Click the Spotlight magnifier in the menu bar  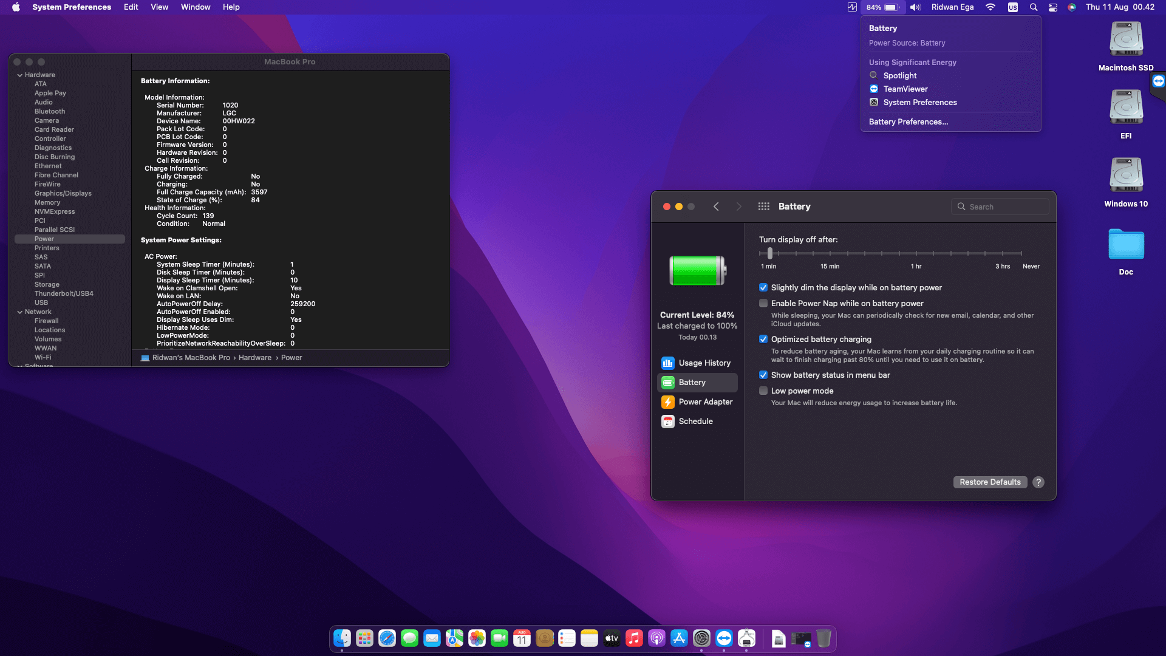(x=1034, y=7)
